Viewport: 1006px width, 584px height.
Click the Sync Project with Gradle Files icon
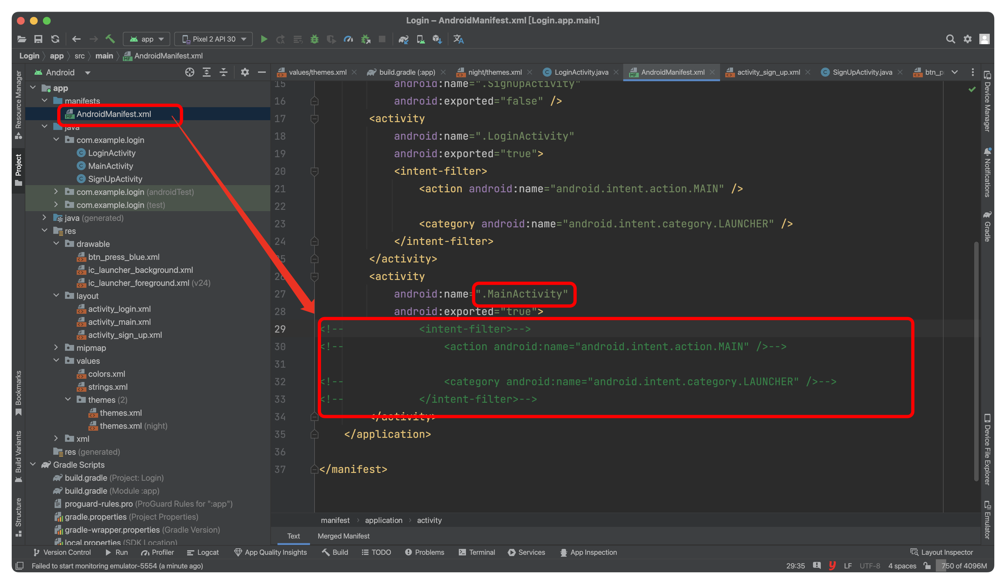point(404,39)
